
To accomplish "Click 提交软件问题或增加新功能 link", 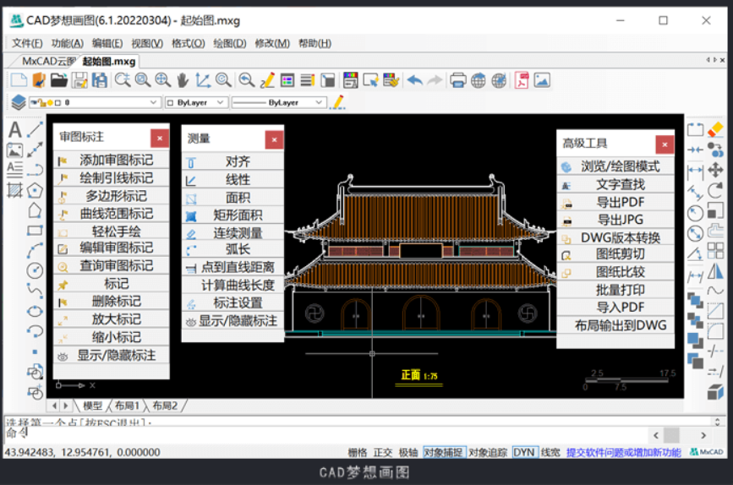I will pos(624,452).
